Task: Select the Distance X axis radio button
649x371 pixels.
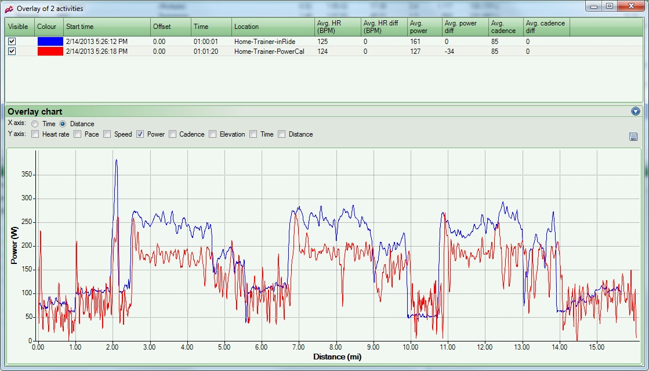Action: [63, 124]
